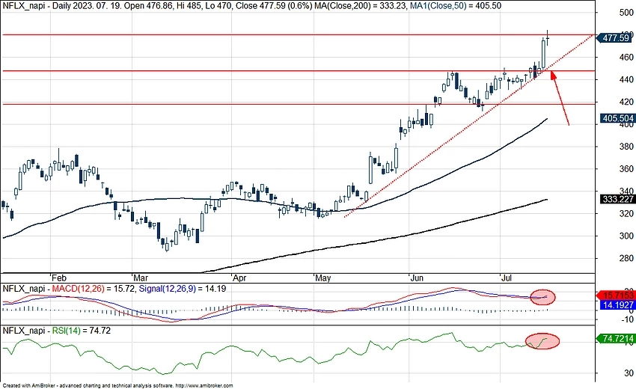Click the NFLX_napi symbol in MACD pane
The height and width of the screenshot is (389, 636).
coord(24,289)
